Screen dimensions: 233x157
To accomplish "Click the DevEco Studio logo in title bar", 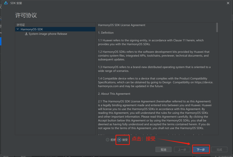I will point(6,3).
